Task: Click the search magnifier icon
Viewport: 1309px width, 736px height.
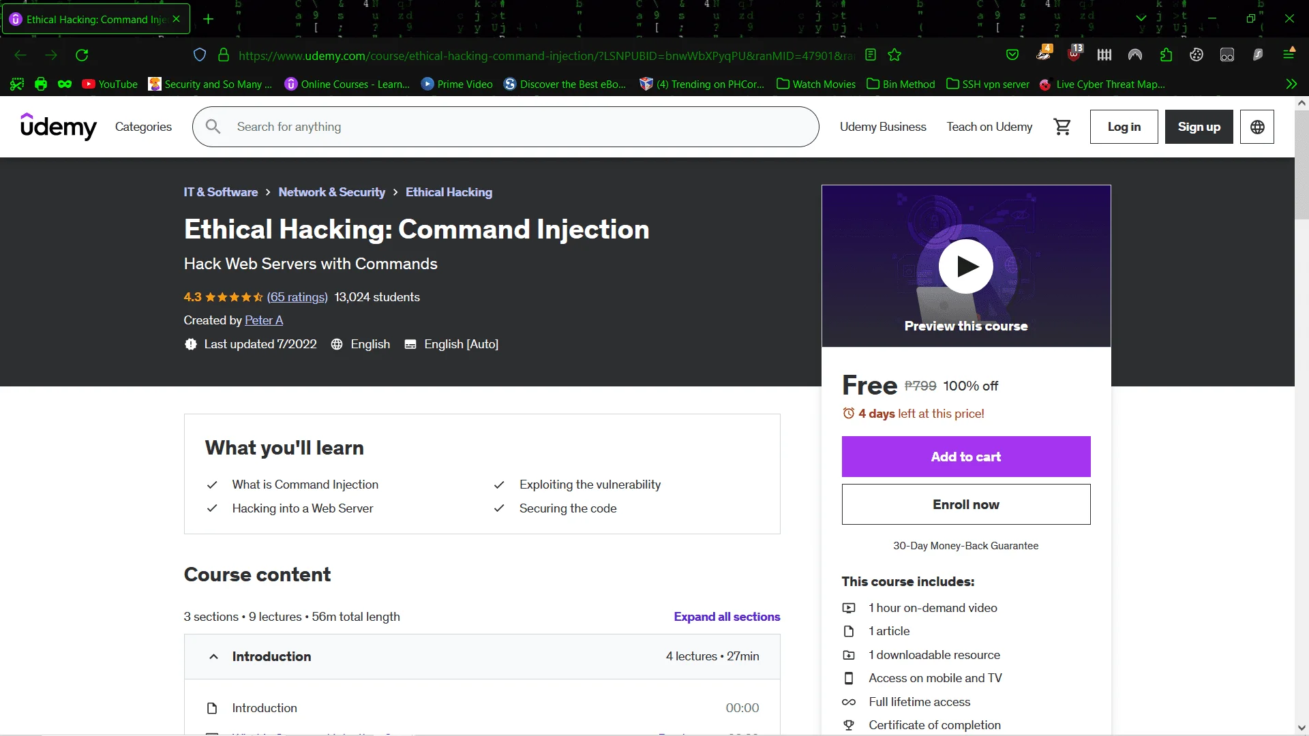Action: pyautogui.click(x=213, y=127)
